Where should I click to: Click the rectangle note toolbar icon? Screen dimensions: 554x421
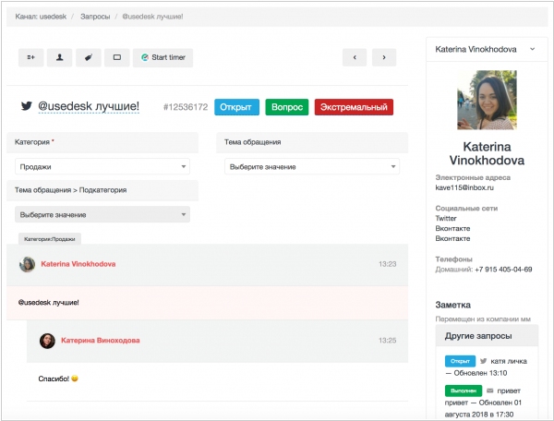(117, 57)
